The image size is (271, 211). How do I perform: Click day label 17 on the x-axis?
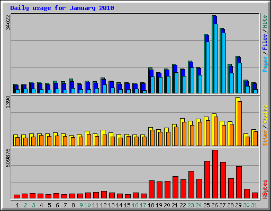pos(143,205)
